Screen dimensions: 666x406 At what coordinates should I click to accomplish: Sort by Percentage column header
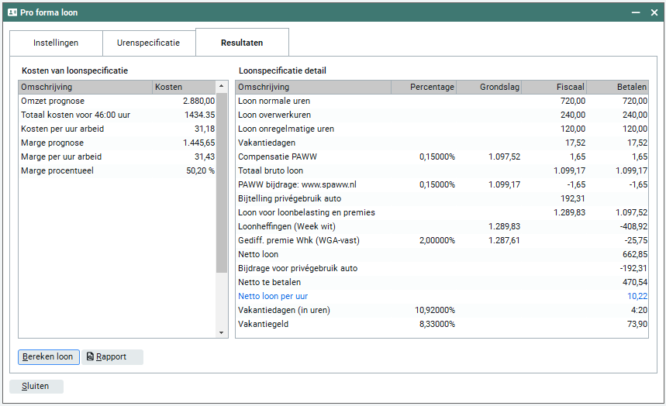click(x=424, y=88)
